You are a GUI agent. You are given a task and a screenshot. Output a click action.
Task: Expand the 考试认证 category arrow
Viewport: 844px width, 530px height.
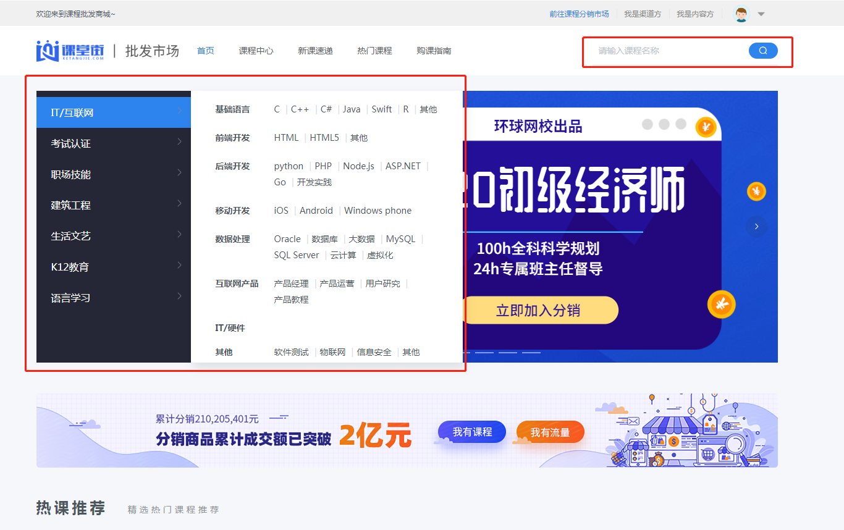click(x=179, y=142)
